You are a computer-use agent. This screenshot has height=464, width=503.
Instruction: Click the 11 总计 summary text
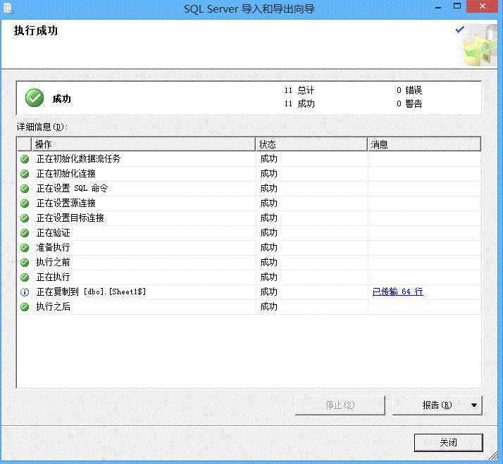299,90
